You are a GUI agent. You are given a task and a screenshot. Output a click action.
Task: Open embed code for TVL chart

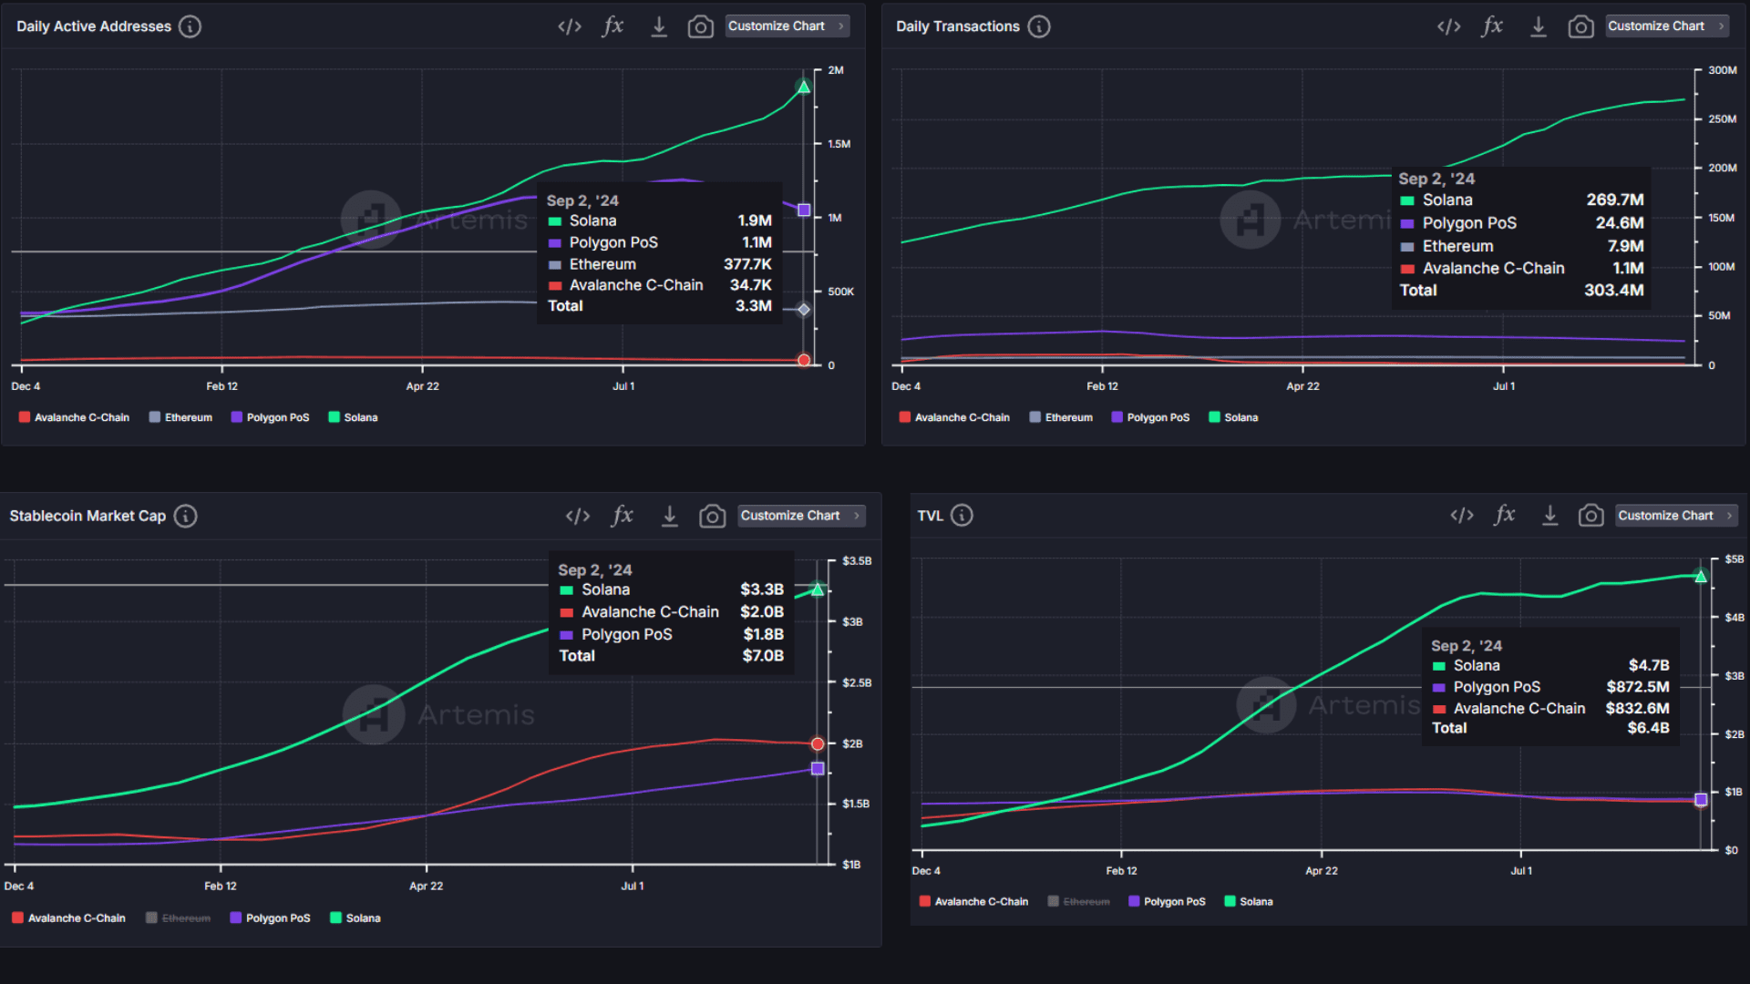click(x=1462, y=516)
